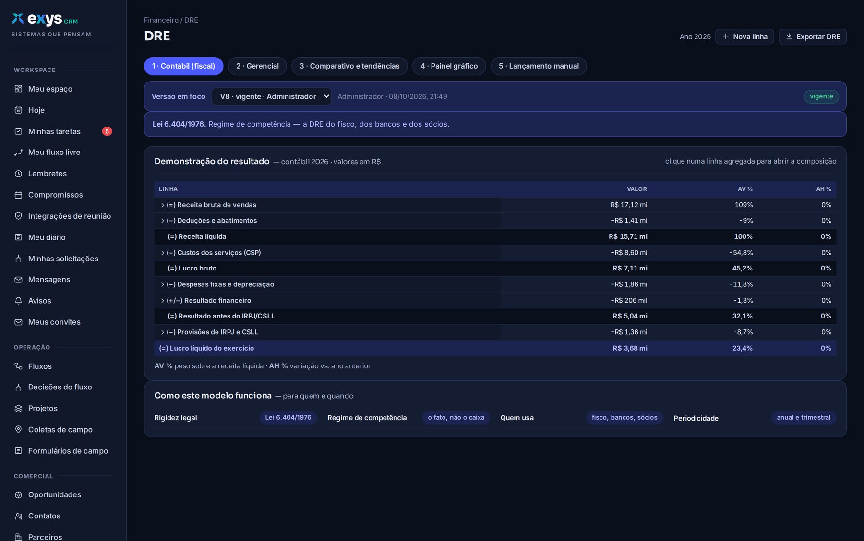The width and height of the screenshot is (864, 541).
Task: Open the Comparativo e tendências tab
Action: click(x=349, y=66)
